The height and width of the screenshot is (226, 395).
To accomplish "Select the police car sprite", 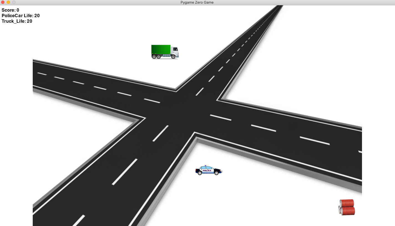I will click(x=209, y=170).
